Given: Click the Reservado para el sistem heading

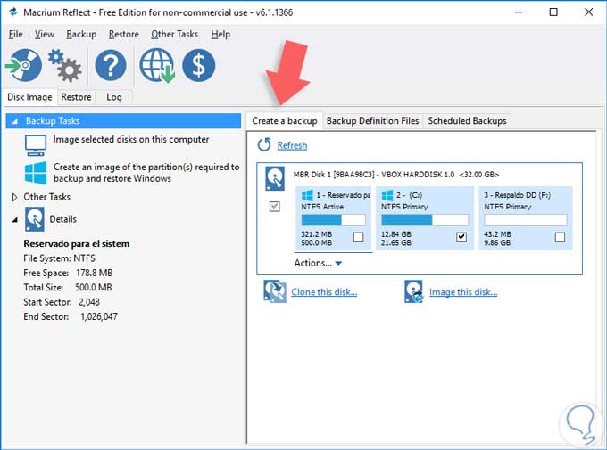Looking at the screenshot, I should pyautogui.click(x=76, y=243).
